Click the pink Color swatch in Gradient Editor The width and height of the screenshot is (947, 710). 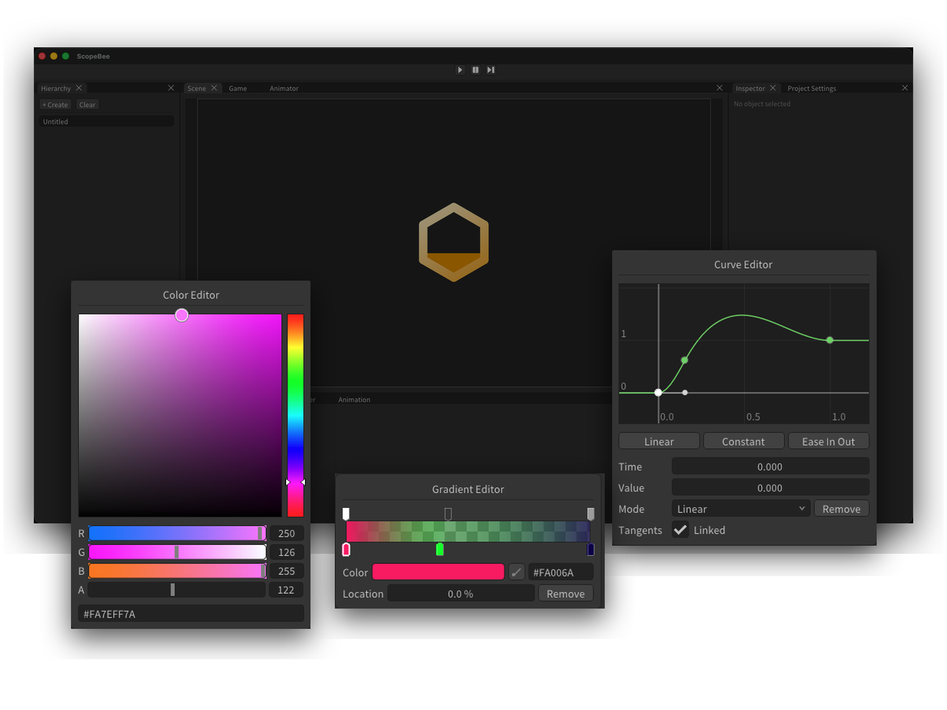click(438, 572)
